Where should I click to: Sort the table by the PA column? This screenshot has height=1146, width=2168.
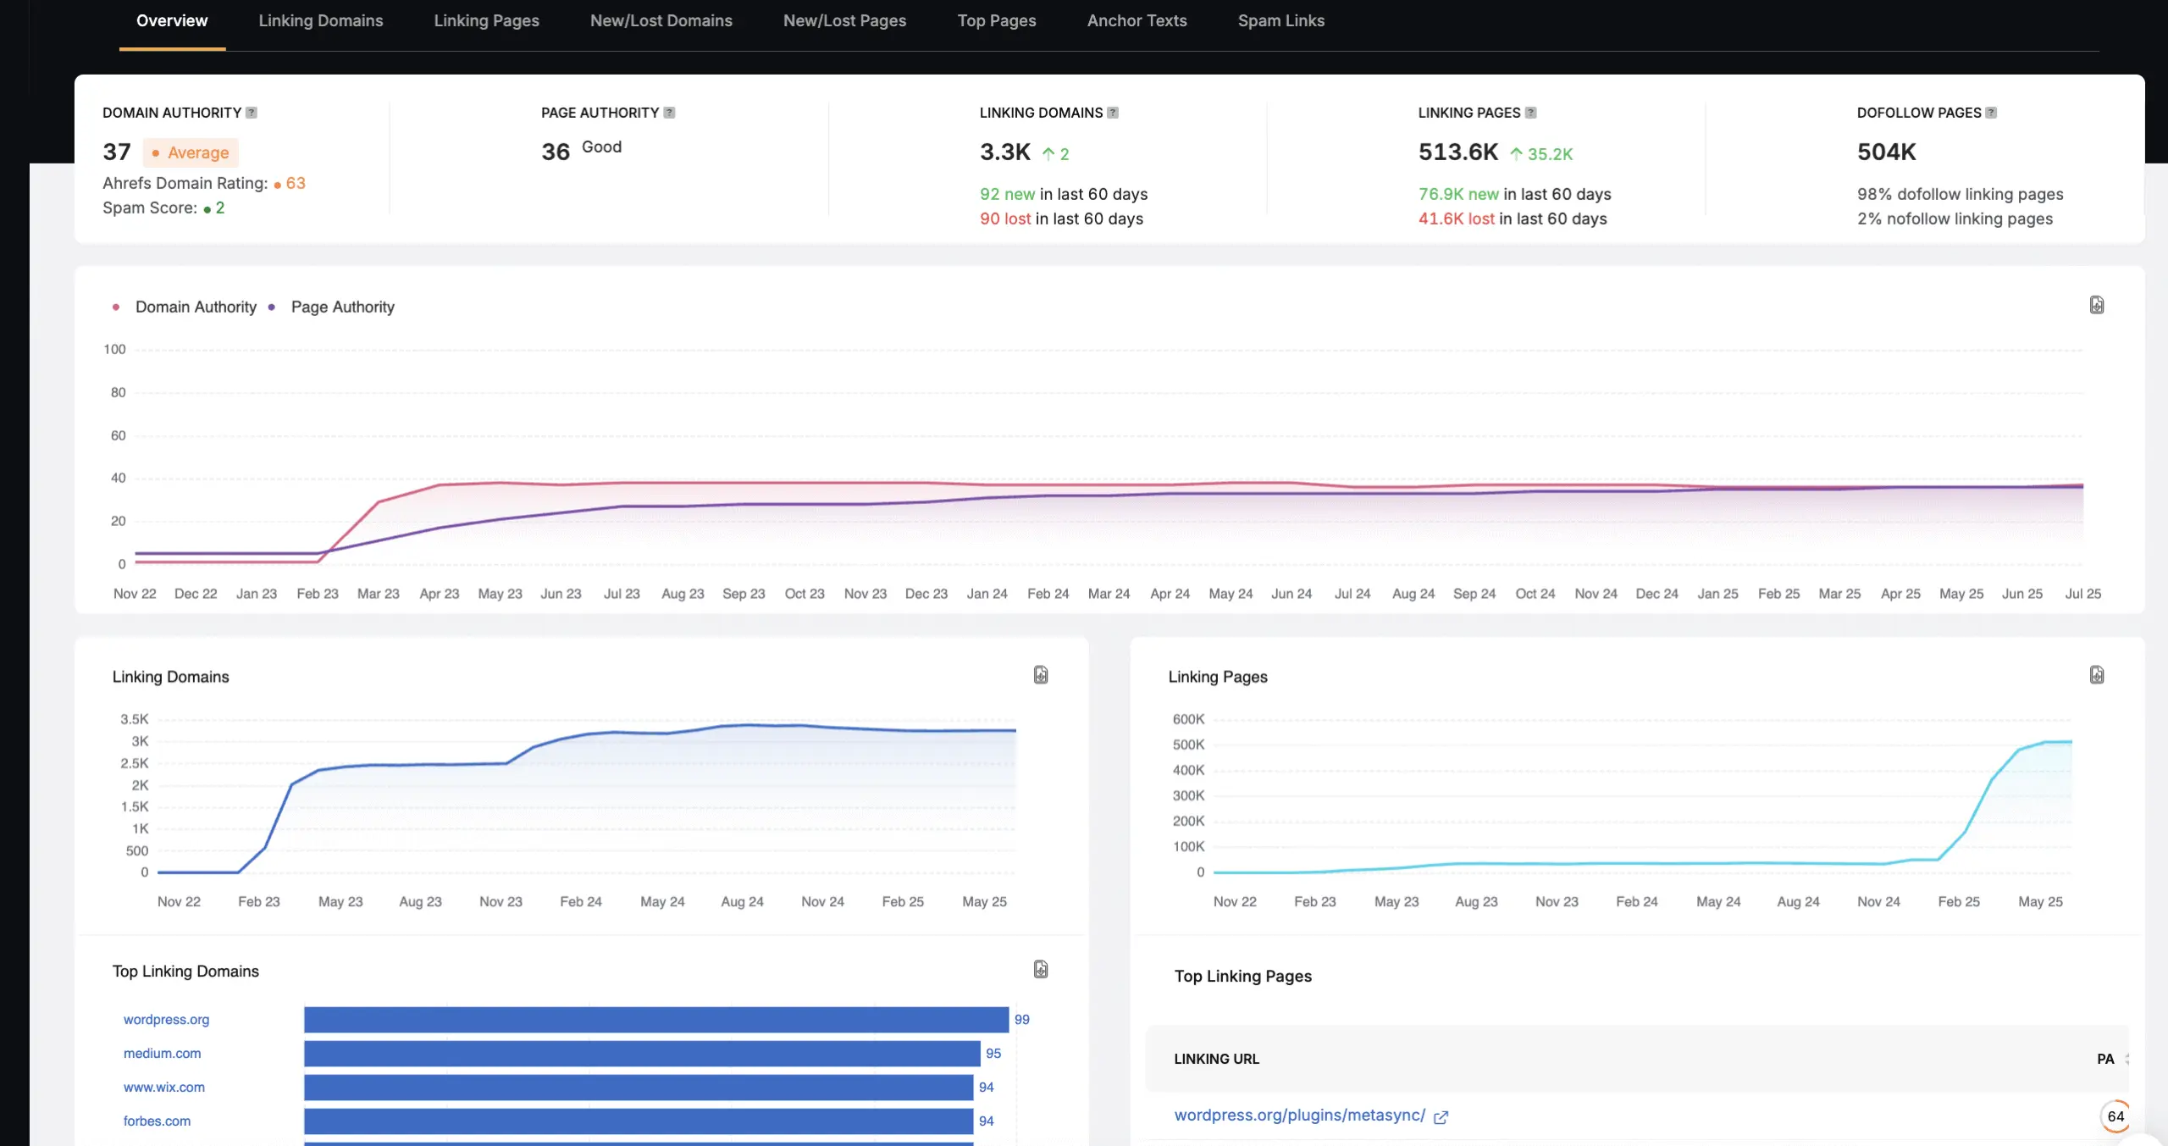click(x=2105, y=1059)
